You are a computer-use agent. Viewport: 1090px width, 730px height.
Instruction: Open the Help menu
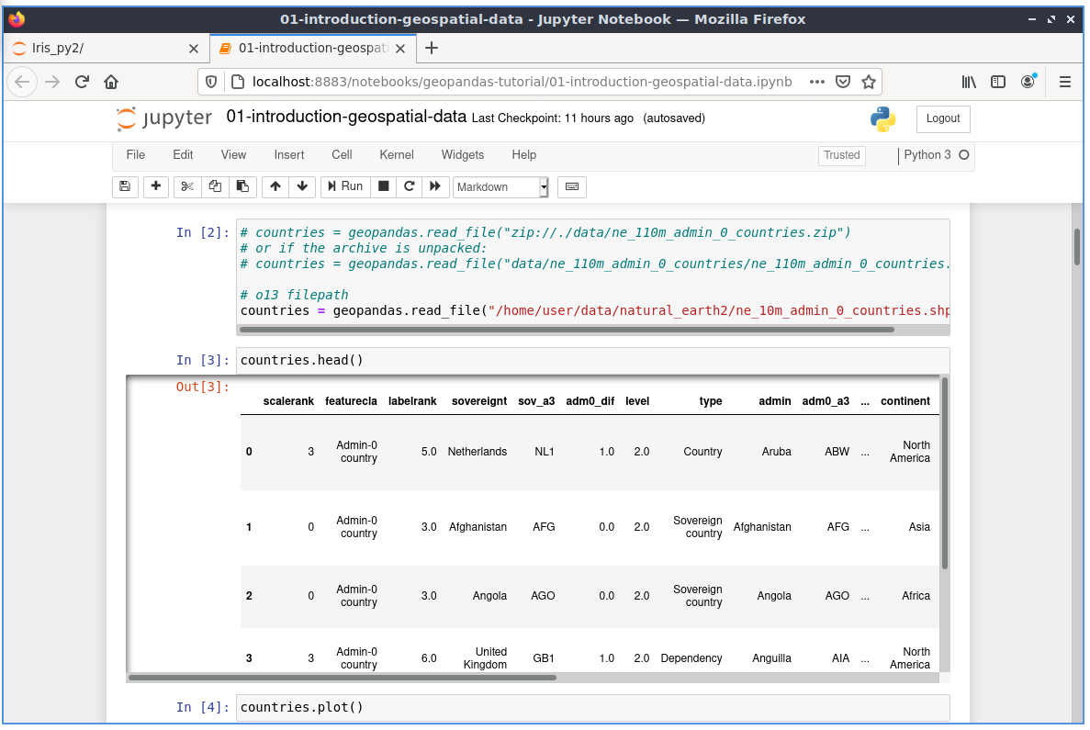pos(525,156)
